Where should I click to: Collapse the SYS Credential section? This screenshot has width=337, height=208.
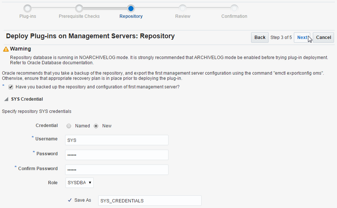click(6, 99)
